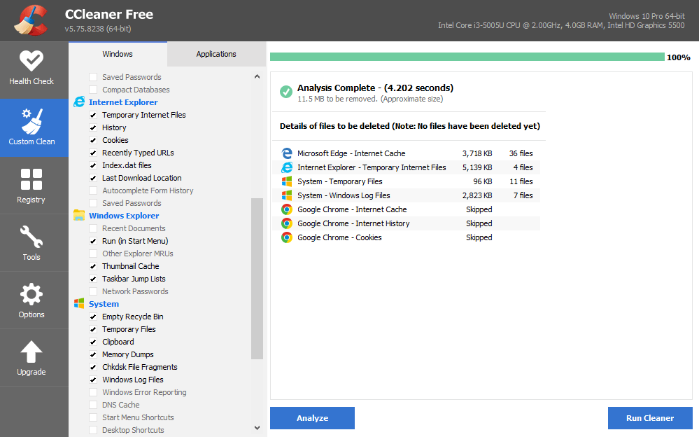Uncheck the Clipboard checkbox
This screenshot has width=699, height=437.
point(93,342)
